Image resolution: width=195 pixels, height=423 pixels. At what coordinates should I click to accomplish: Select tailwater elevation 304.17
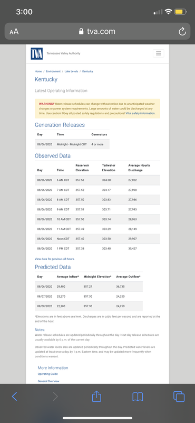point(106,190)
